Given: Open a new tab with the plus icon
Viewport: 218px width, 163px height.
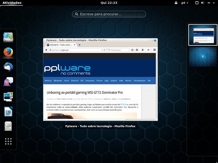Looking at the screenshot, I should coord(79,45).
